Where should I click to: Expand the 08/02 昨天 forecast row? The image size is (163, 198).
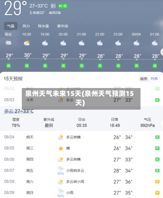pos(81,89)
